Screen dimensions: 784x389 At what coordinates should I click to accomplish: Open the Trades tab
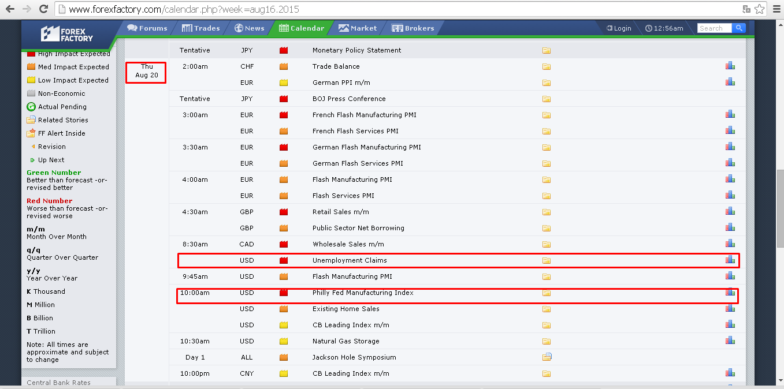(200, 28)
